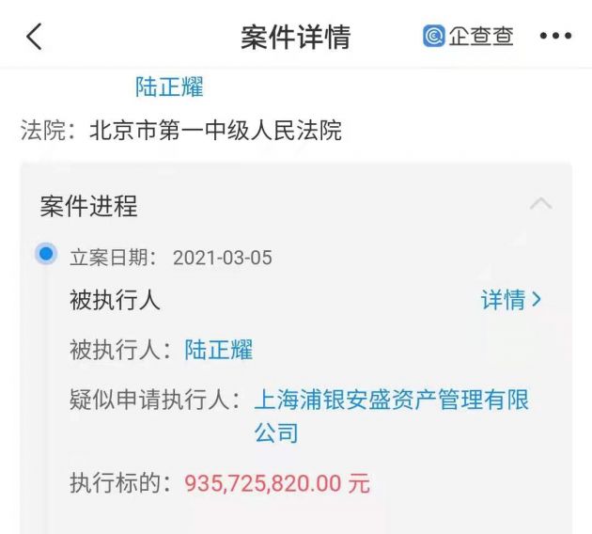Tap the 案件进程 section header
Image resolution: width=592 pixels, height=534 pixels.
[88, 206]
